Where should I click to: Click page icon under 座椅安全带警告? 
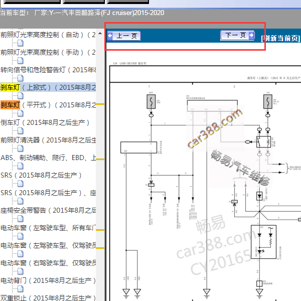click(x=21, y=219)
